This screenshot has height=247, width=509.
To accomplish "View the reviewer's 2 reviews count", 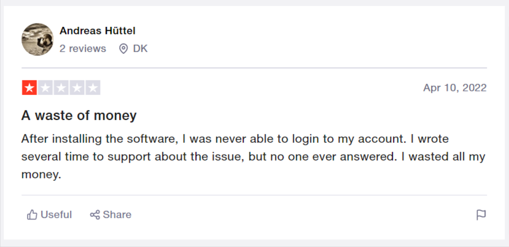I will point(83,48).
